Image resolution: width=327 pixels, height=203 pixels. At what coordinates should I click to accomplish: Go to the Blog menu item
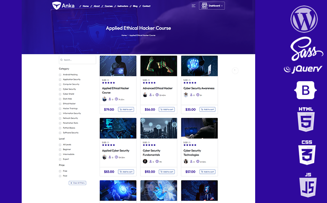point(135,6)
